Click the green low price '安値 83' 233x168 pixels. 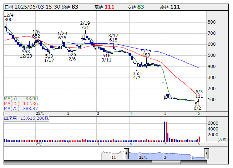tap(136, 7)
